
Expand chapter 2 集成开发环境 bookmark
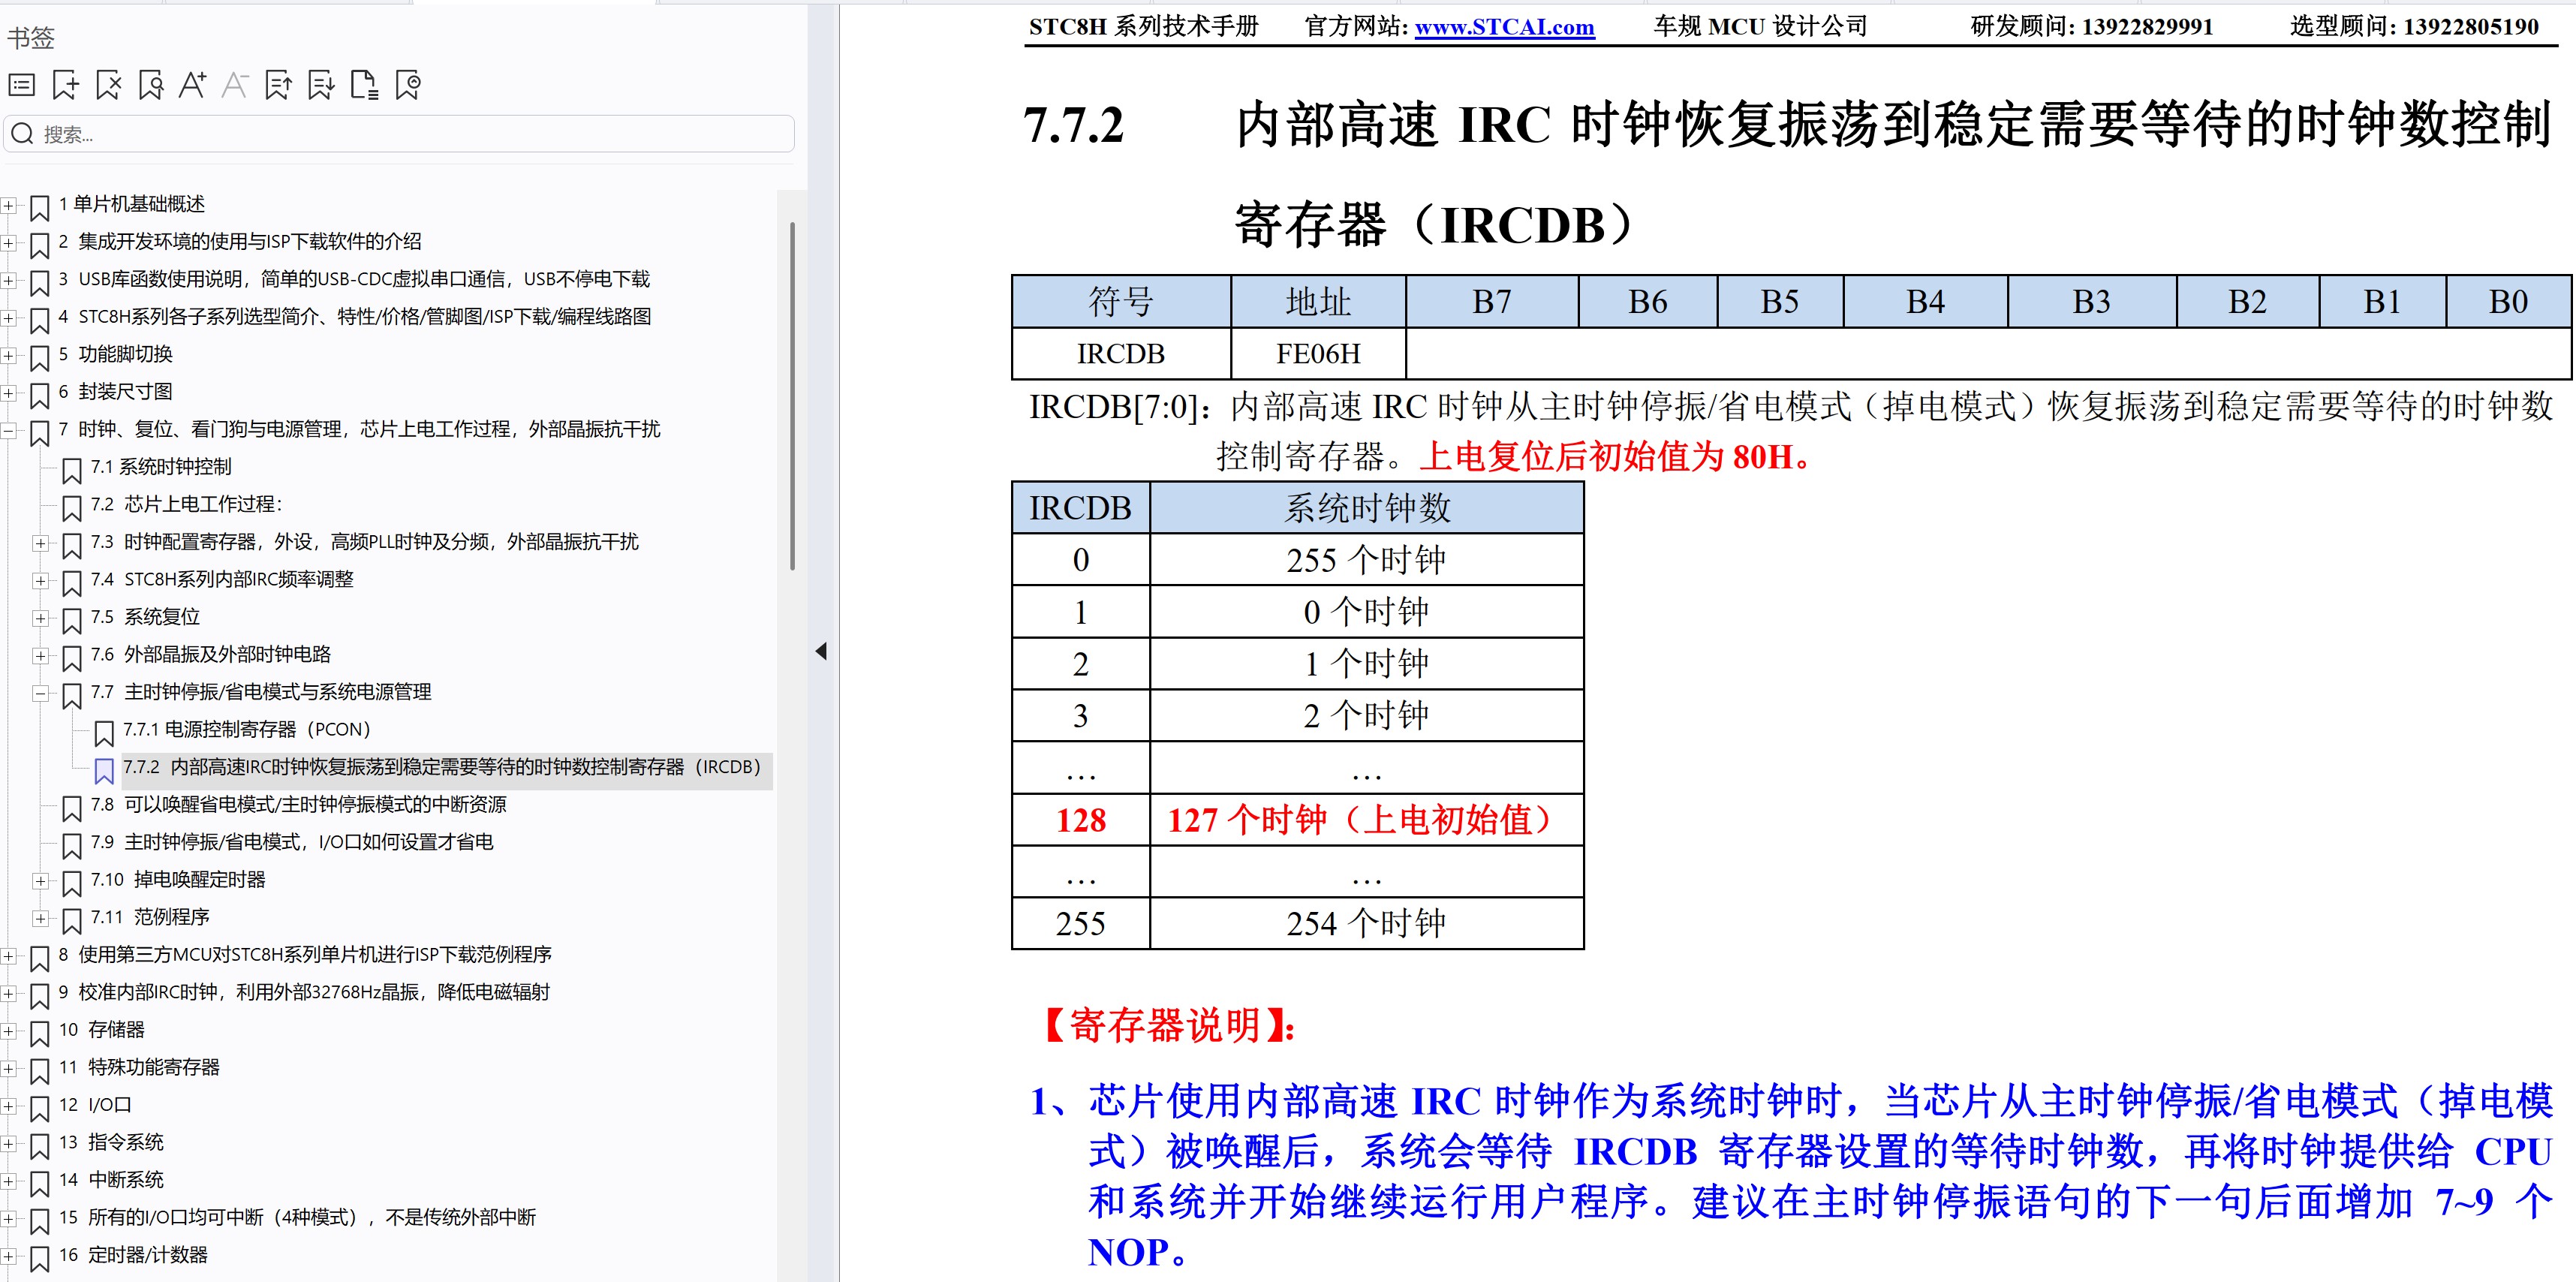tap(9, 243)
